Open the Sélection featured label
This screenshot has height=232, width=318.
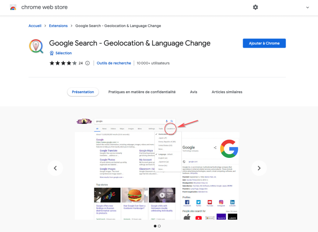click(x=63, y=53)
